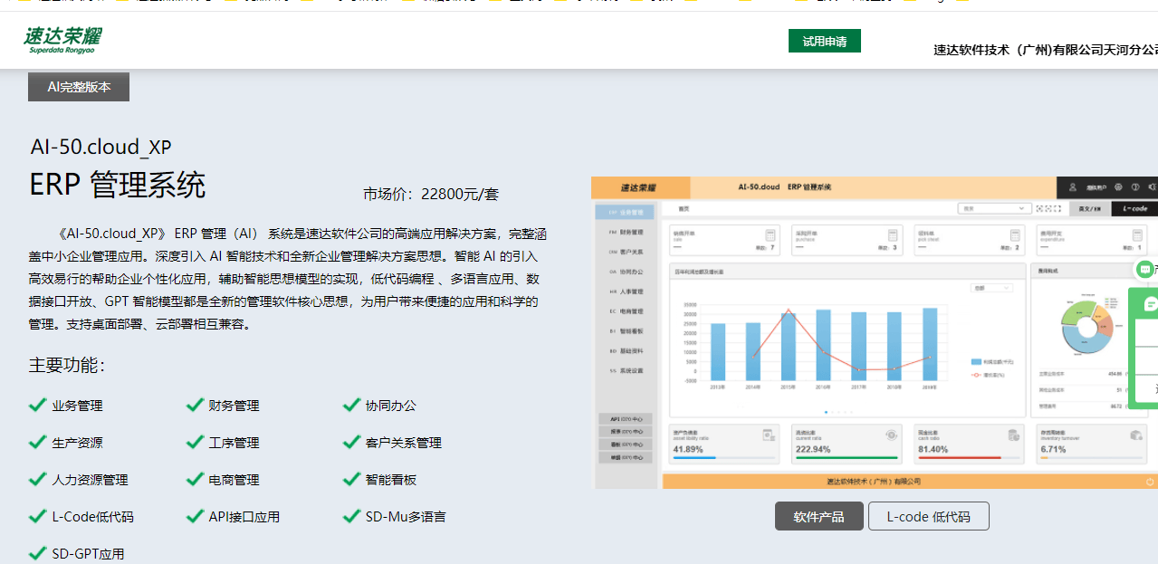
Task: Click the API center button in the preview sidebar
Action: click(x=626, y=419)
